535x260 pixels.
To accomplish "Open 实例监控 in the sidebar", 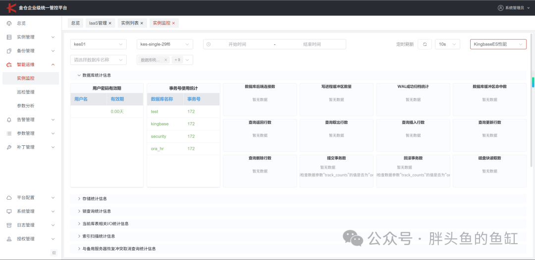I will [31, 78].
